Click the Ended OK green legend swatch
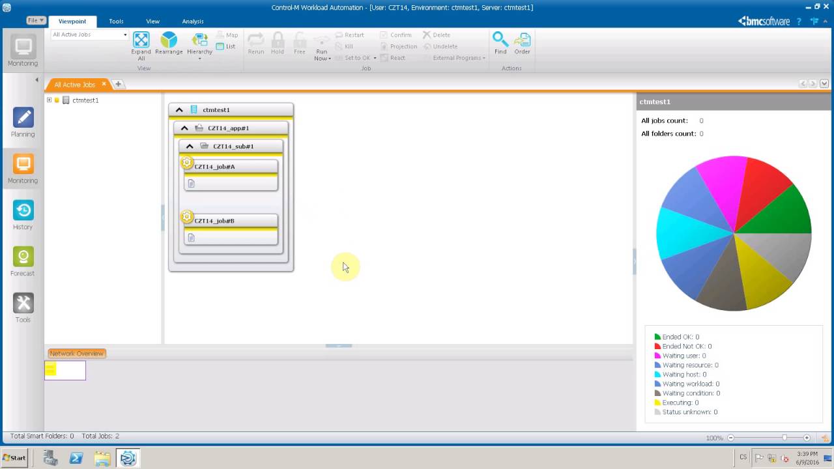Viewport: 834px width, 469px height. pyautogui.click(x=657, y=337)
